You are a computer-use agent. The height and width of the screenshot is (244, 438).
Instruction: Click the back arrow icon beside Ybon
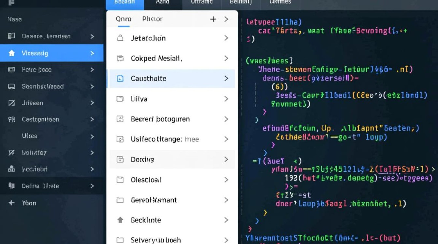pos(11,203)
